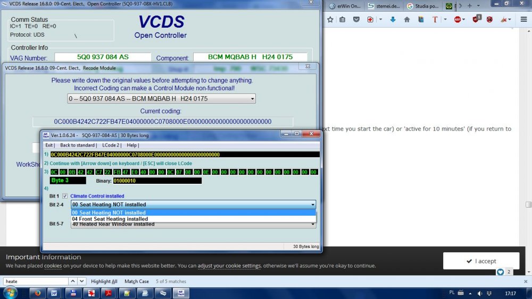Open the Adobe PDF reader taskbar icon
This screenshot has height=299, width=532.
click(x=109, y=293)
